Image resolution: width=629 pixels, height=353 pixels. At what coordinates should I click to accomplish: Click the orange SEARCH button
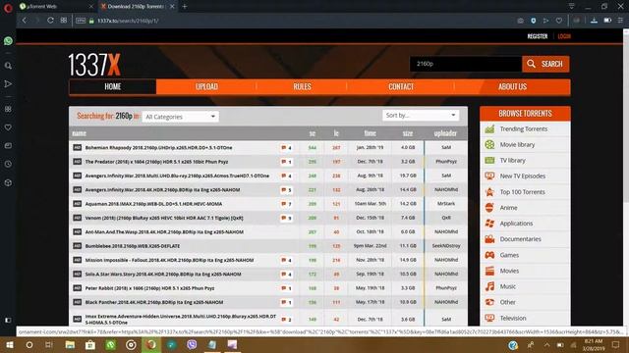(x=545, y=64)
